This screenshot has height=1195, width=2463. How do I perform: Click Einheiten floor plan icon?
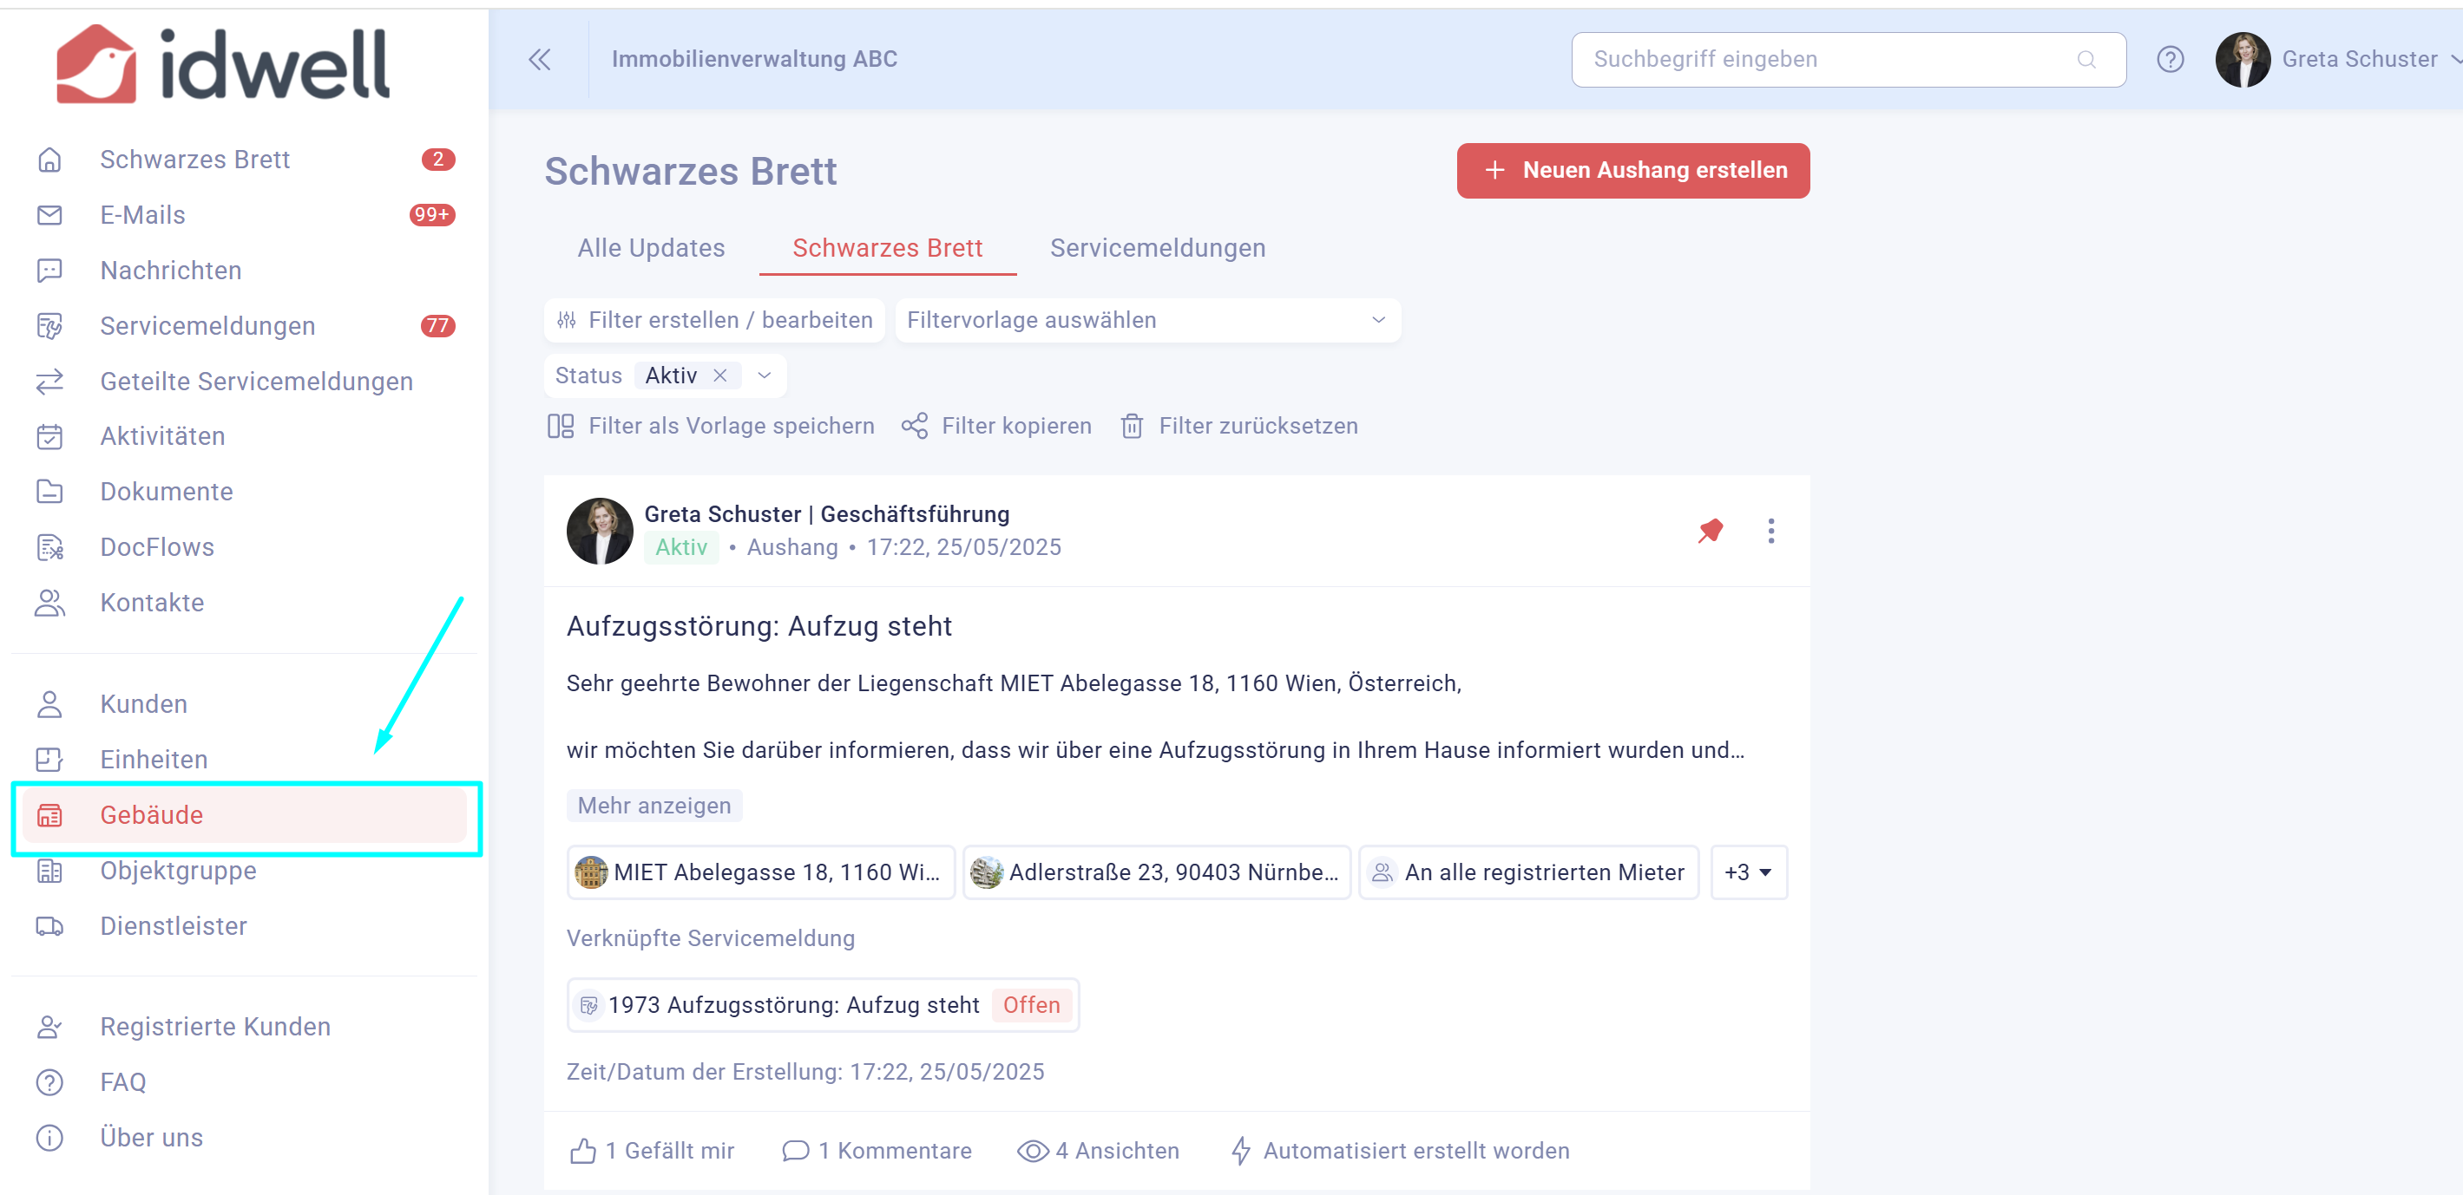[49, 760]
